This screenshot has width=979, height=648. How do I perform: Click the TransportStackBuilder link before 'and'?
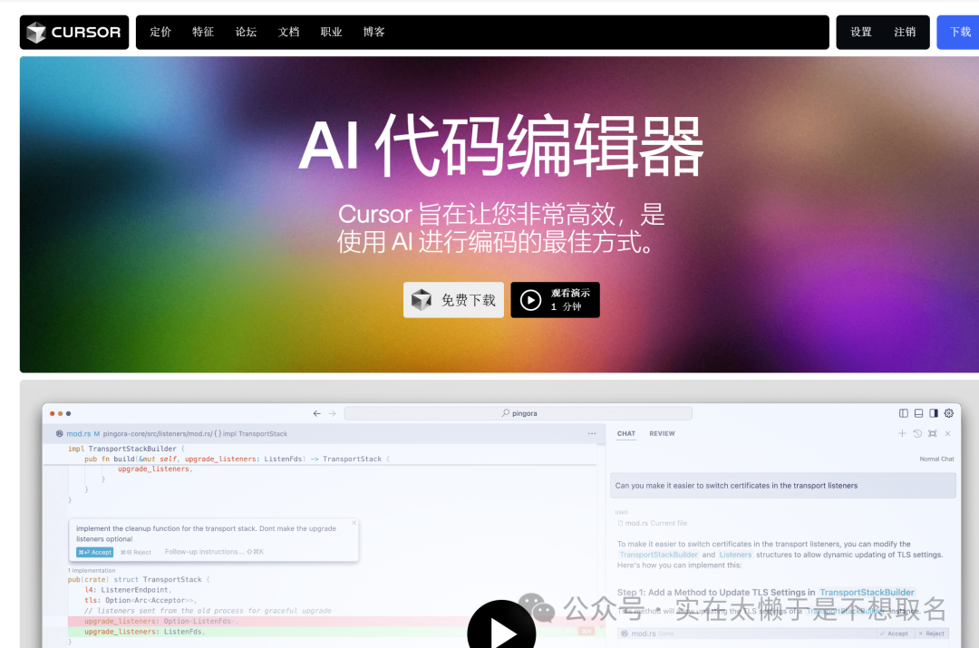(658, 555)
